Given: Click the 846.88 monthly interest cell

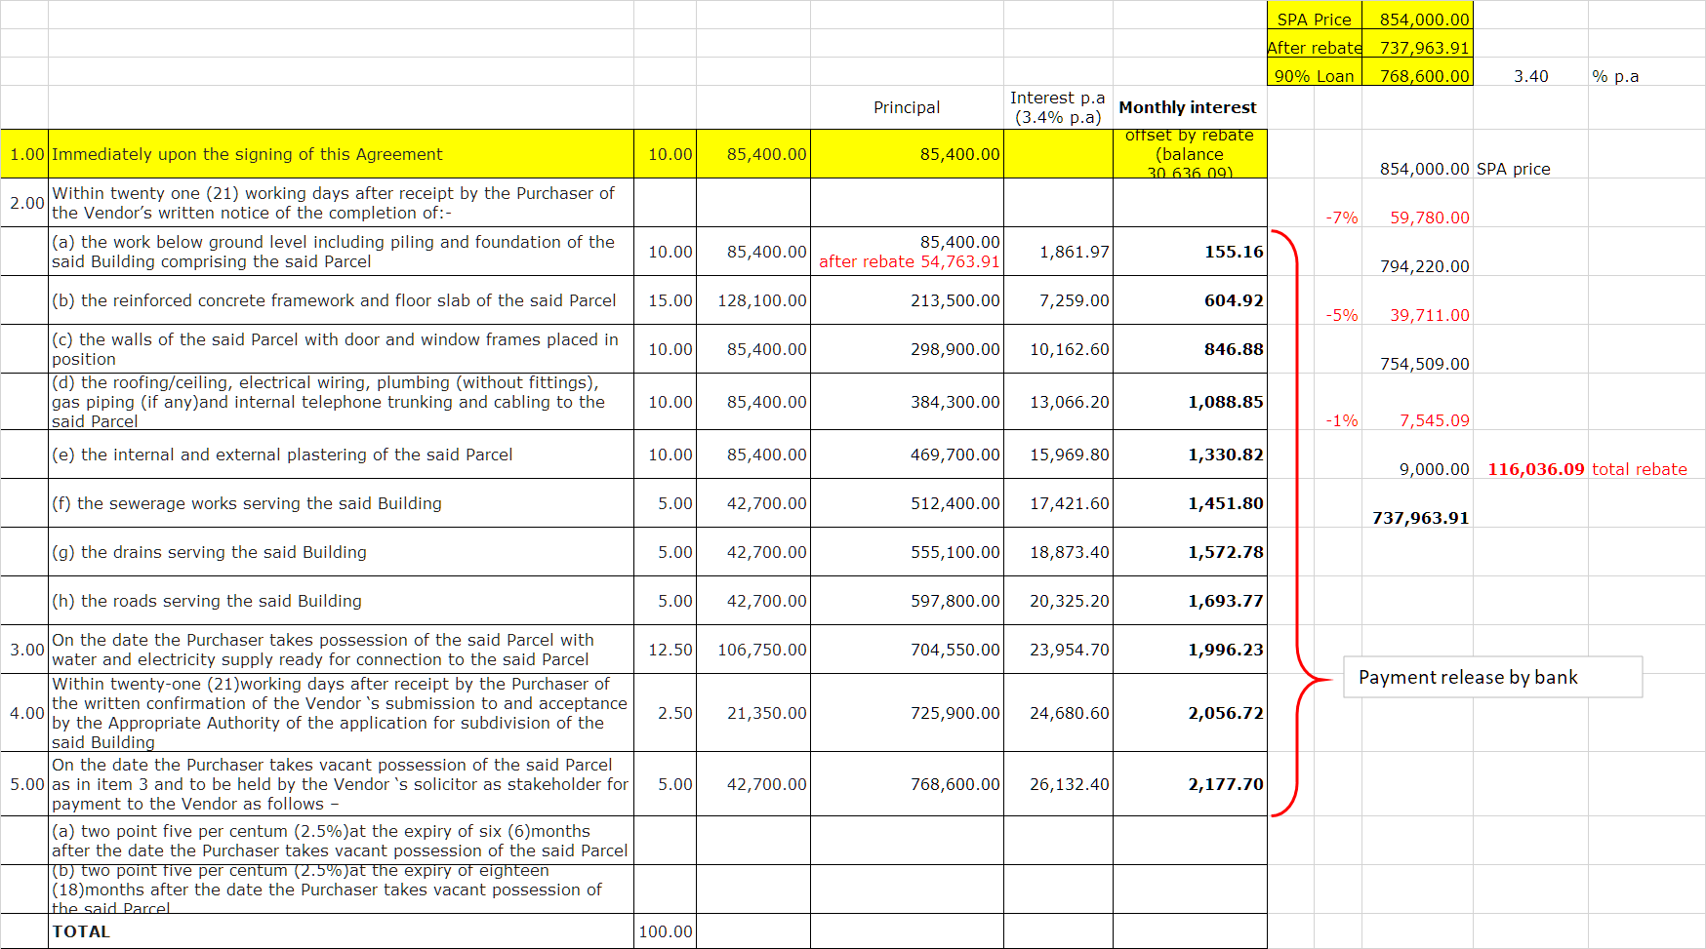Looking at the screenshot, I should (1190, 349).
